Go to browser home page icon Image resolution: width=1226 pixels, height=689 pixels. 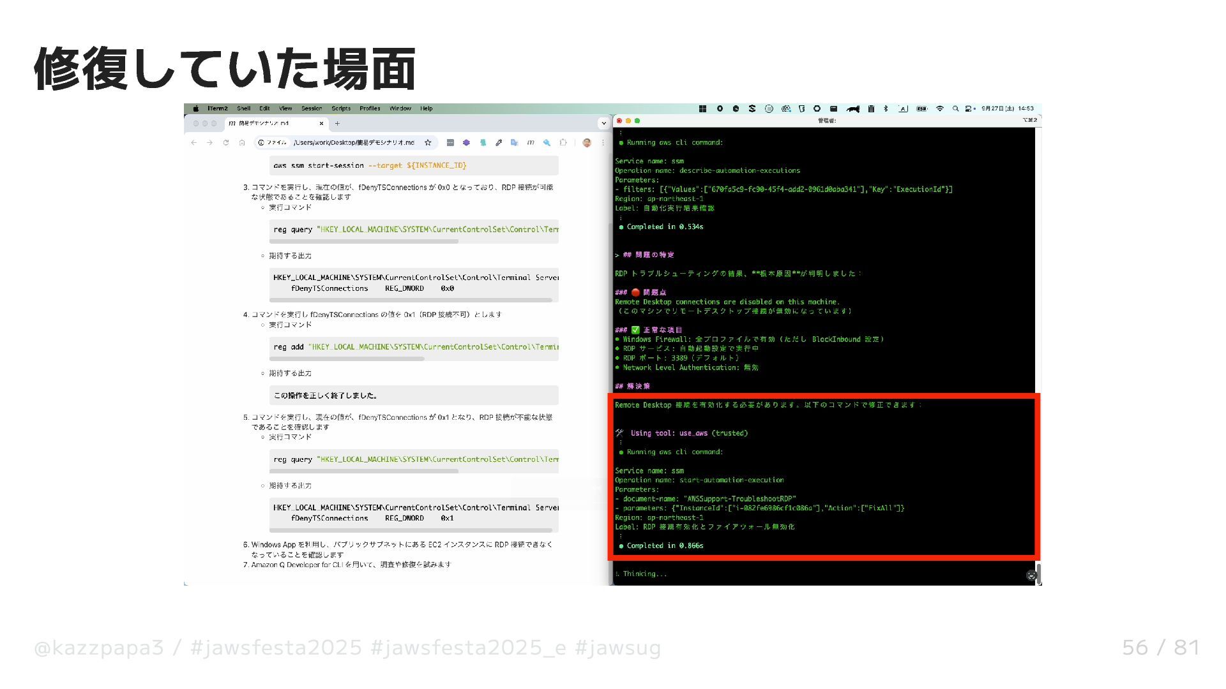click(242, 143)
